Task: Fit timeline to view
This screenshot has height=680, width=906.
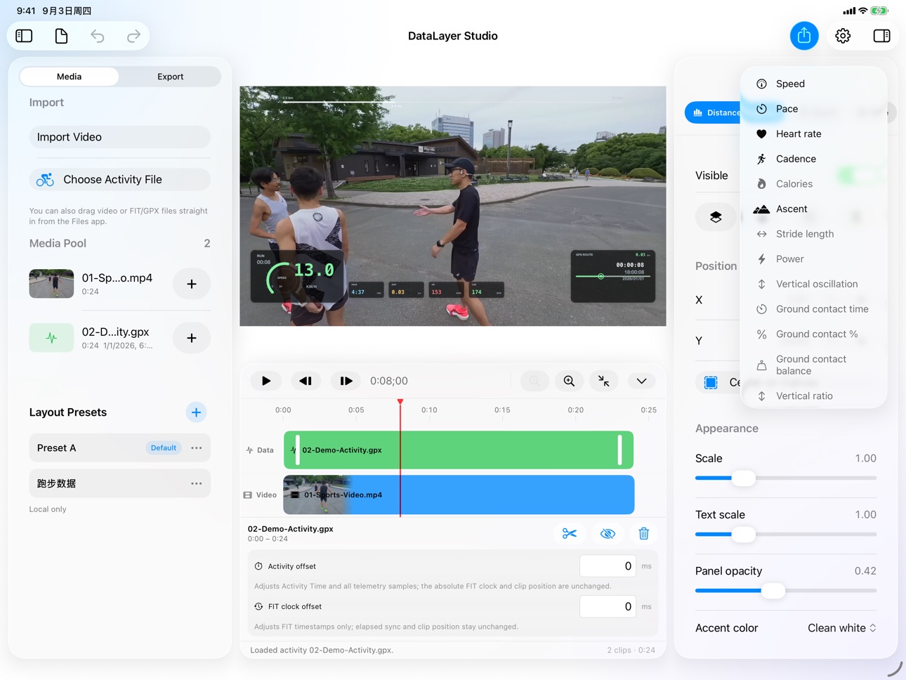Action: [x=604, y=381]
